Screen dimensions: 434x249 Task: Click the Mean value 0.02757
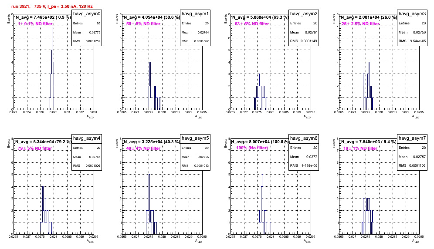420,157
